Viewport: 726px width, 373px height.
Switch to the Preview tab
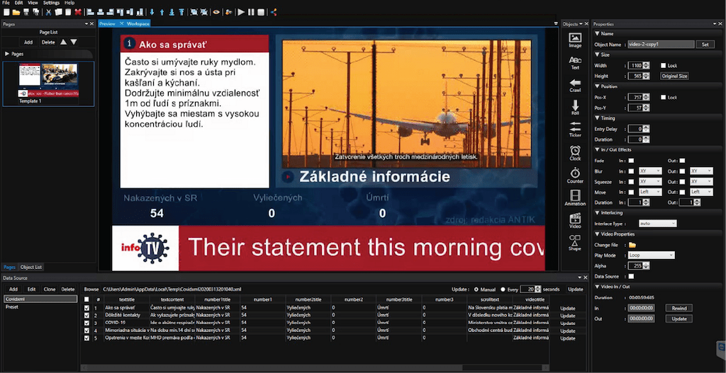[x=108, y=23]
